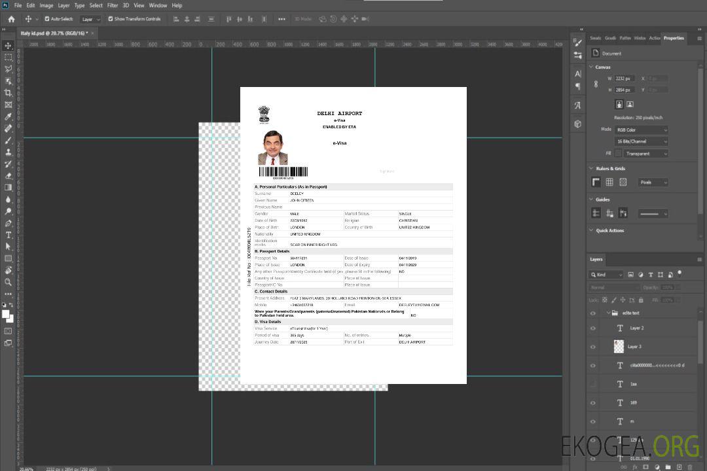Hide the 'edite text' group layer
Viewport: 707px width, 471px height.
[x=593, y=313]
